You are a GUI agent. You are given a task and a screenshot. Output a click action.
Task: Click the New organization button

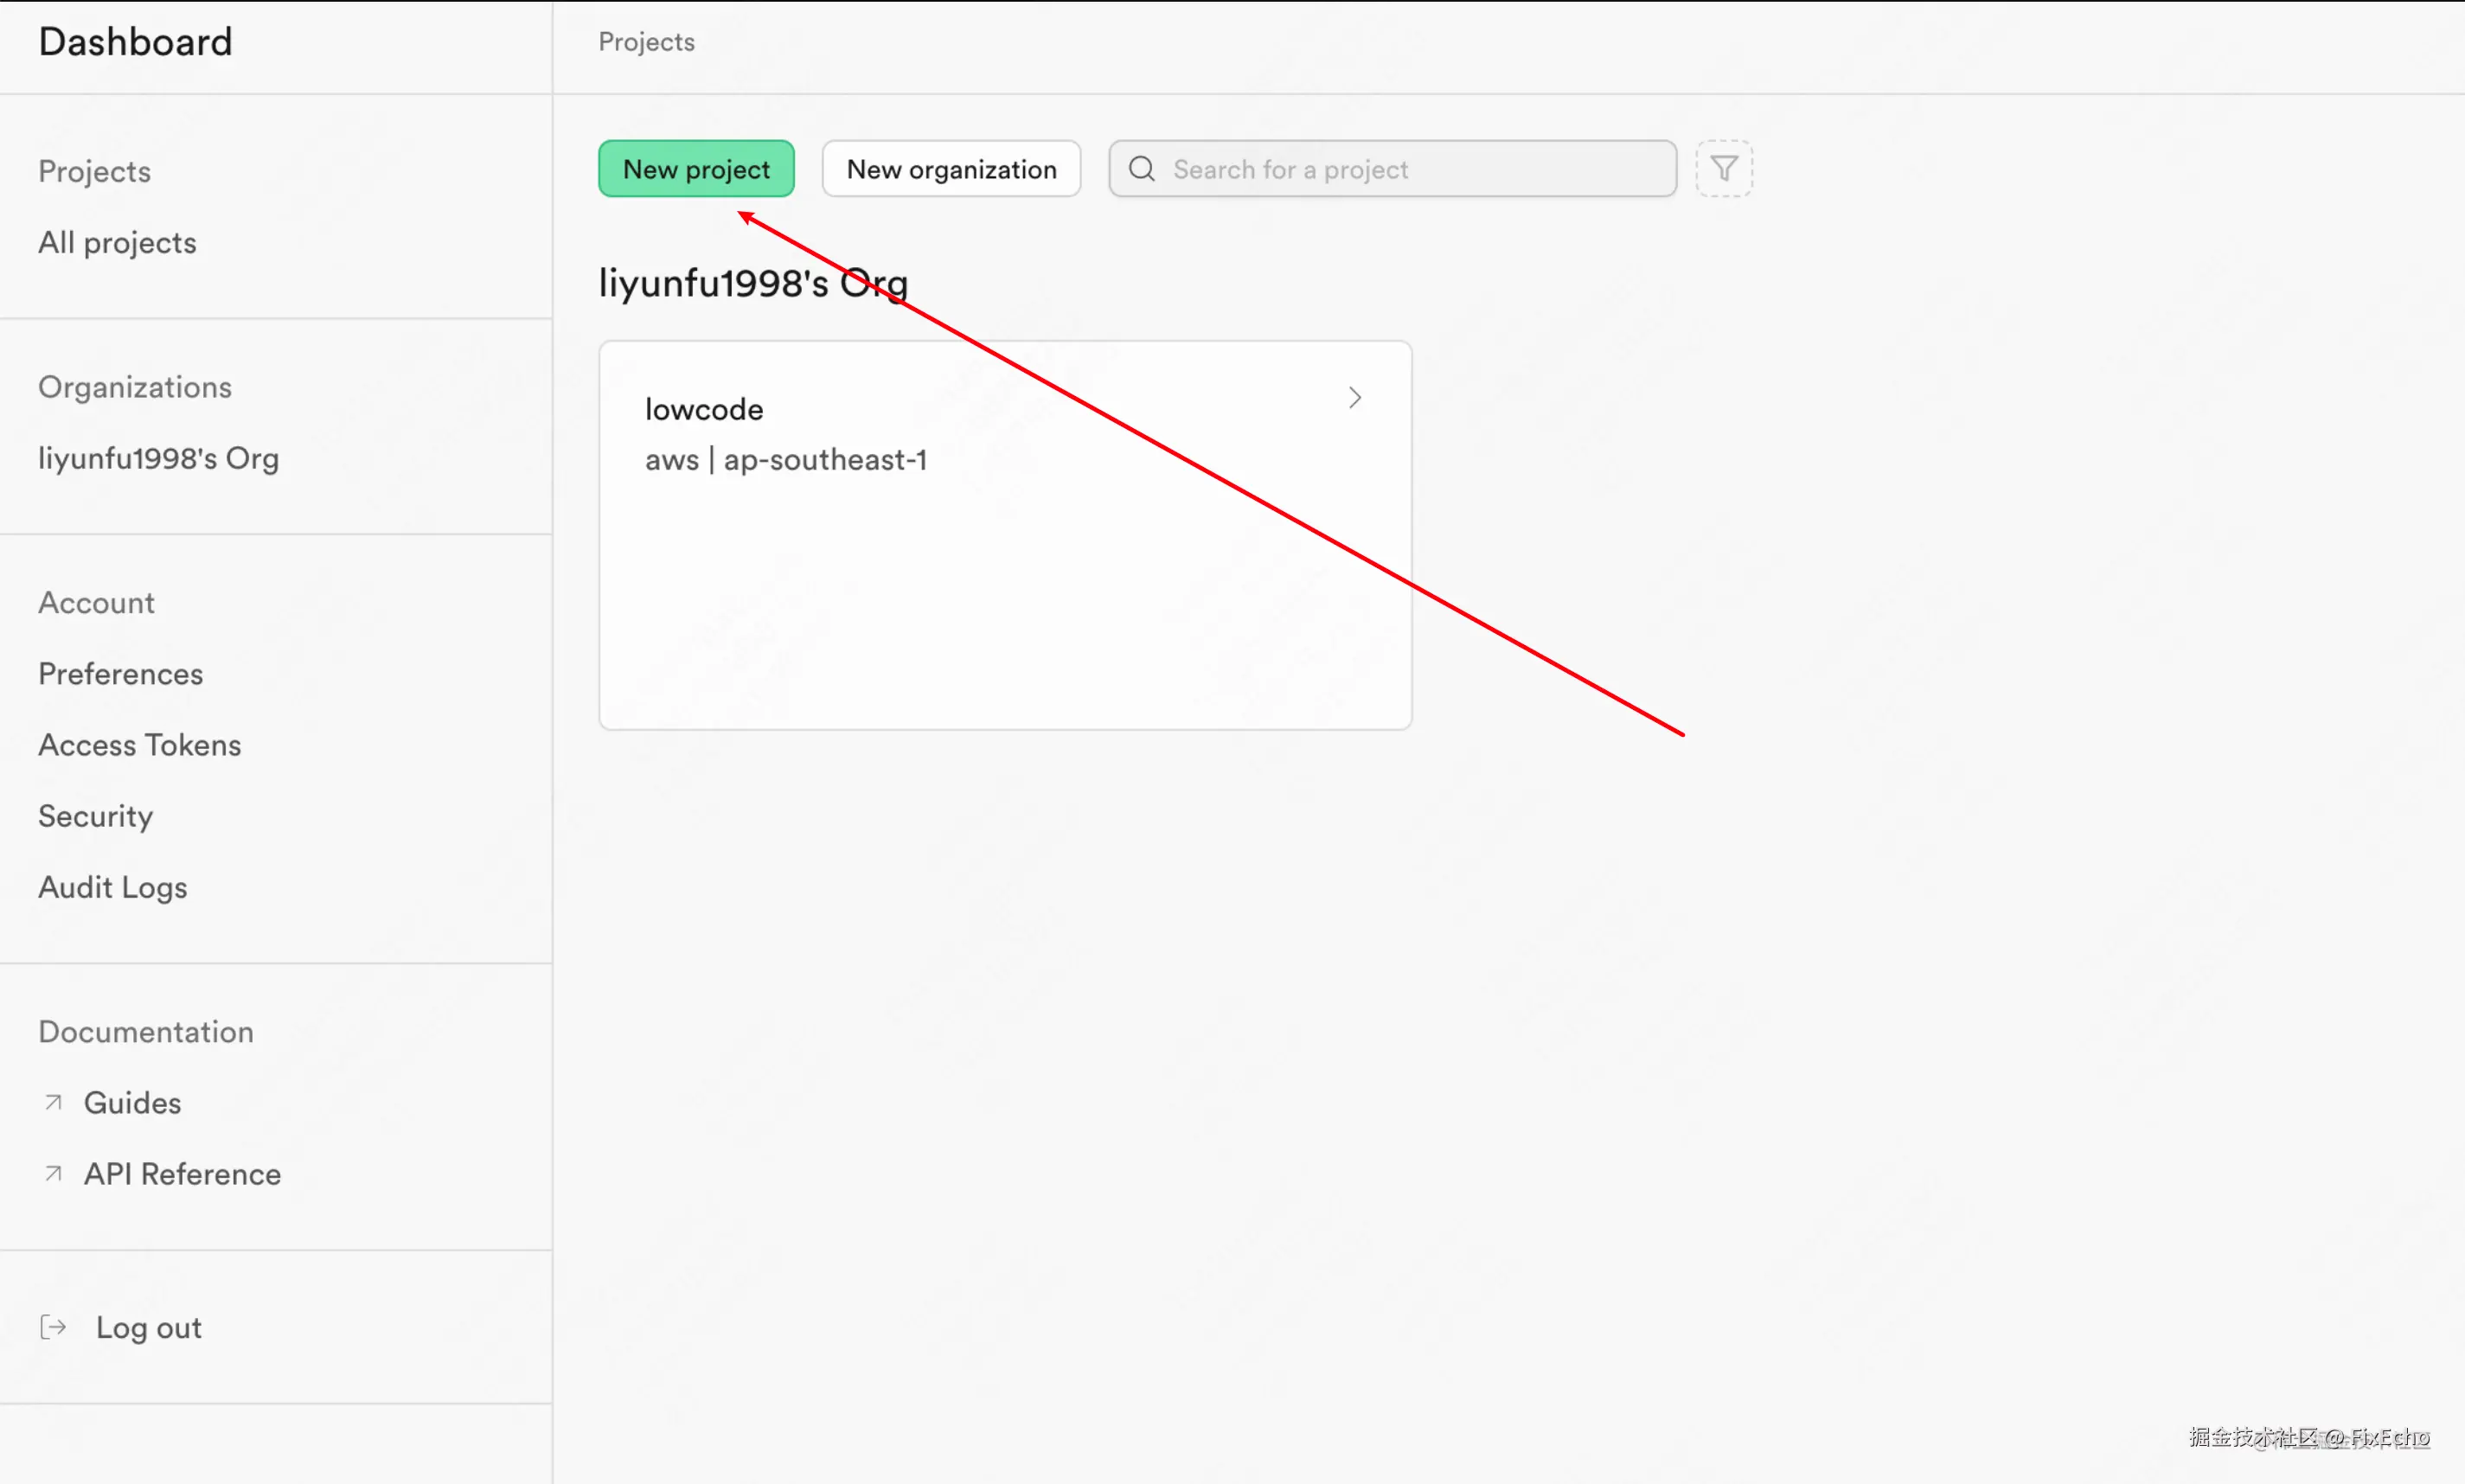[951, 169]
